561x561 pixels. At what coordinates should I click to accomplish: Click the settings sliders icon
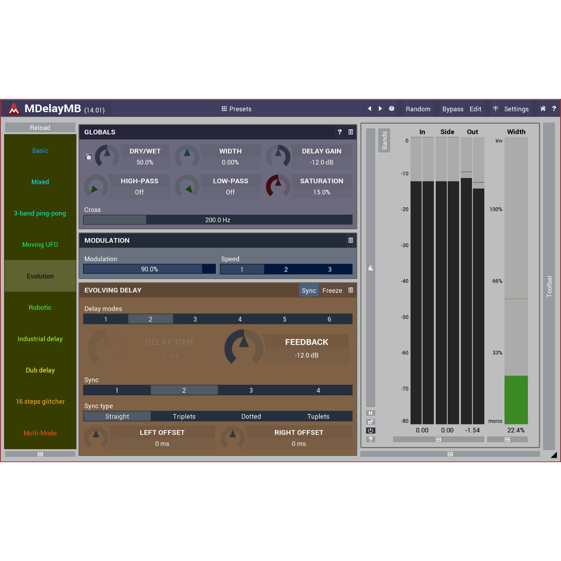pos(496,108)
